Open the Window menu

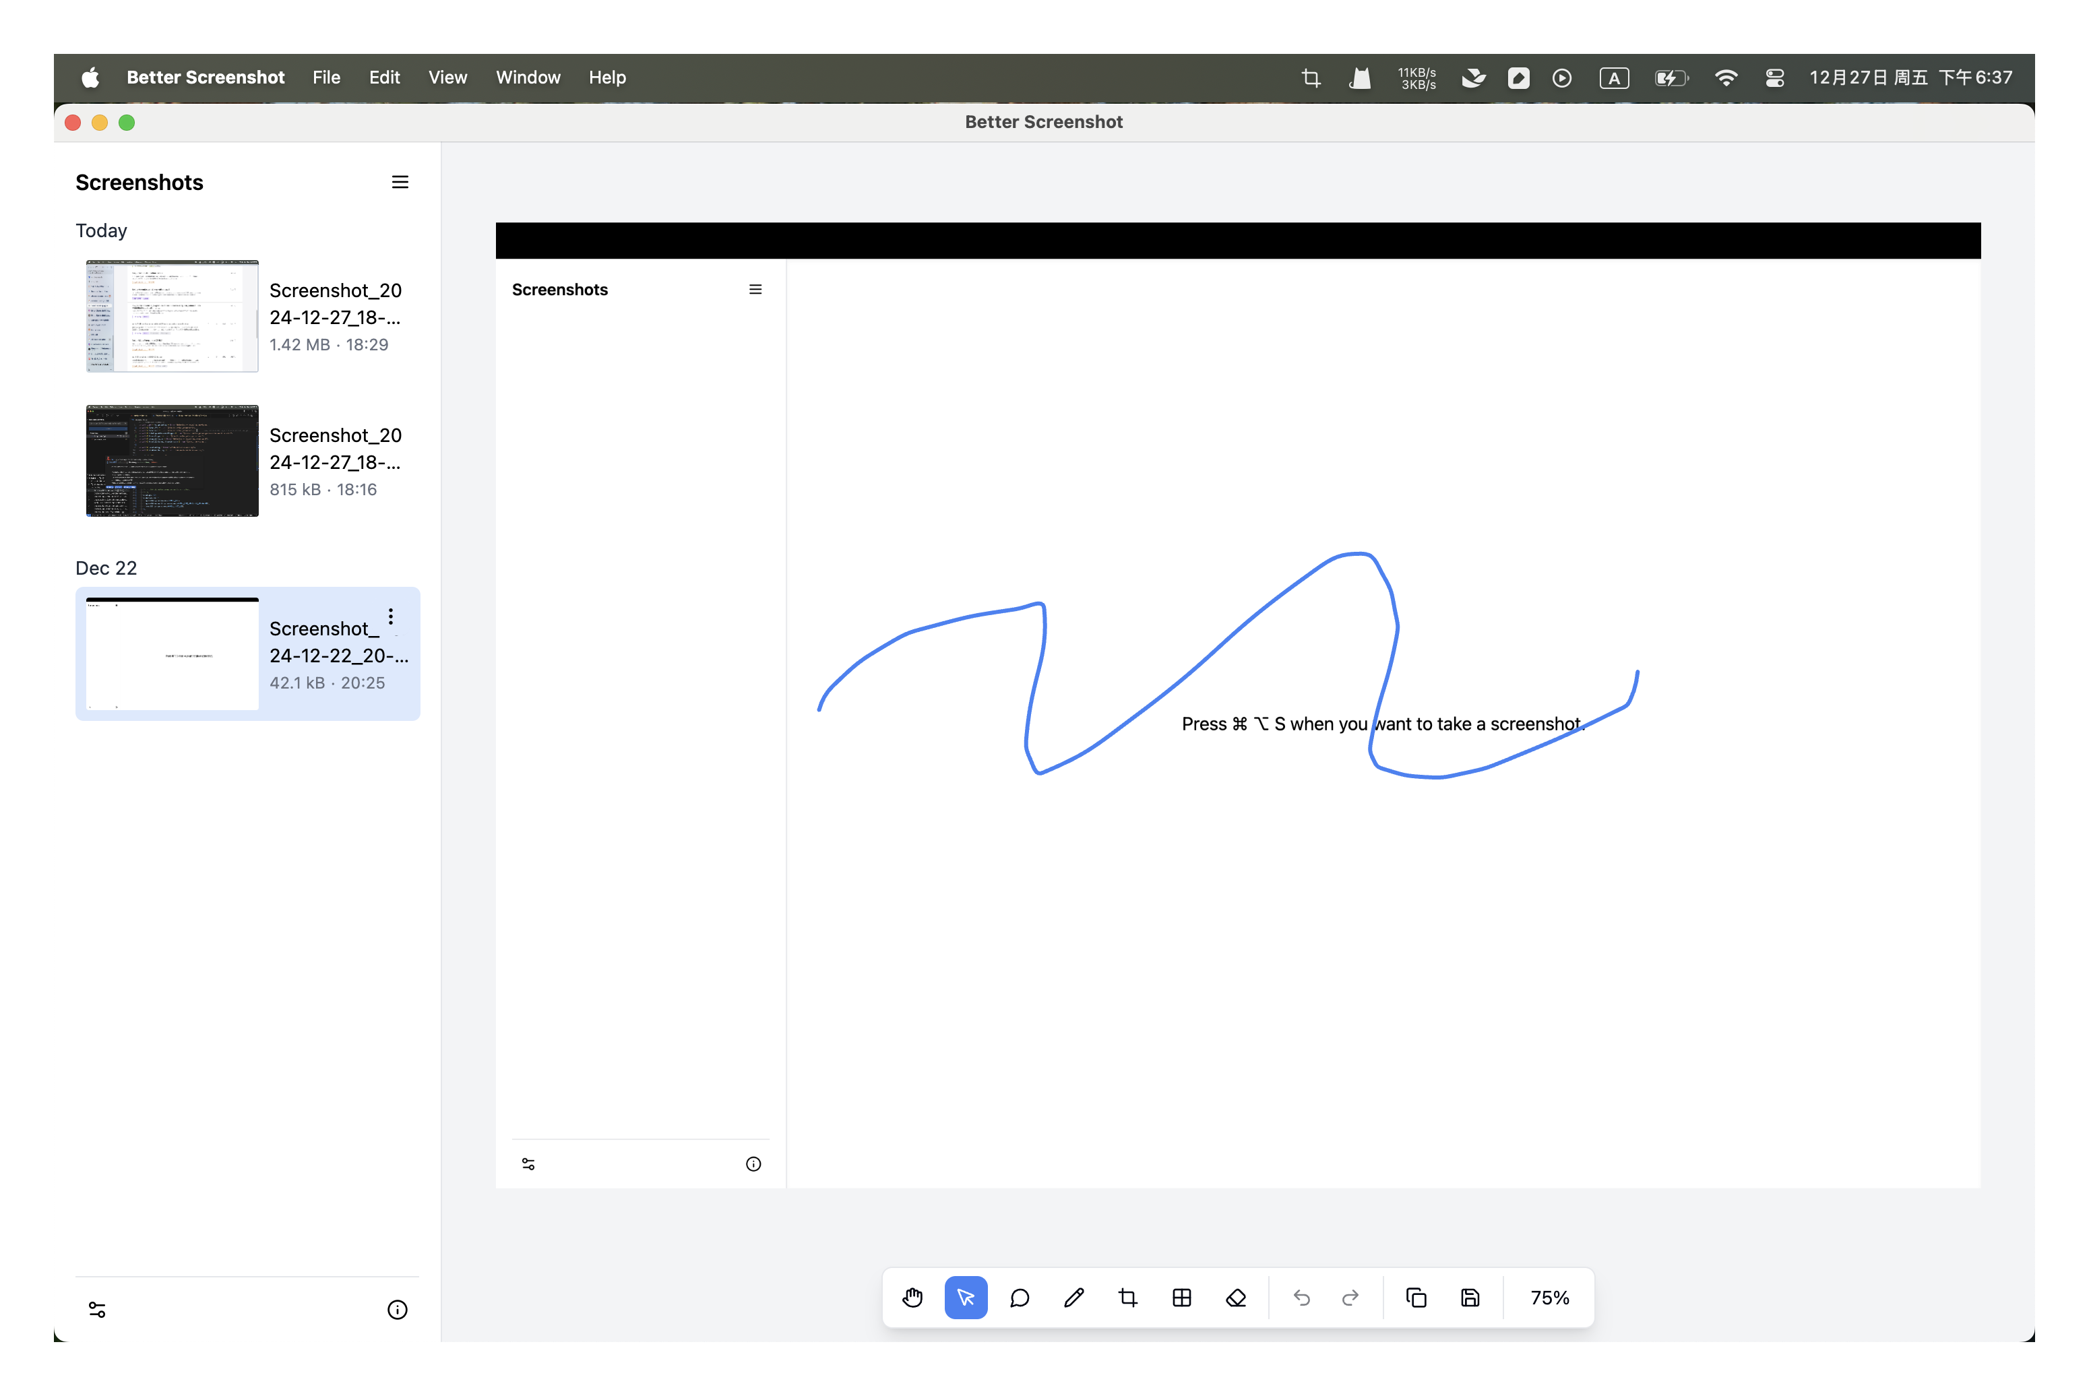[x=528, y=77]
